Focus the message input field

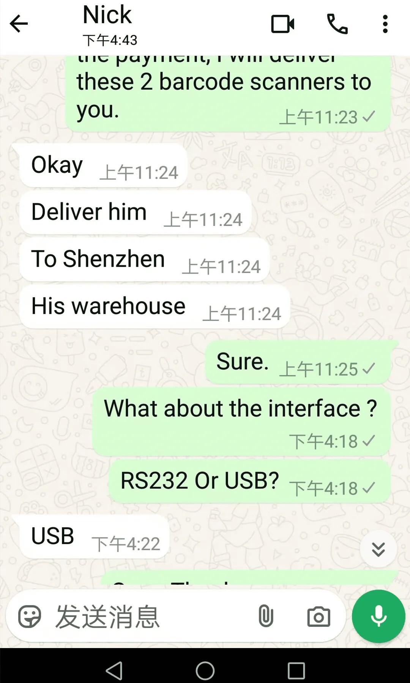pyautogui.click(x=152, y=617)
